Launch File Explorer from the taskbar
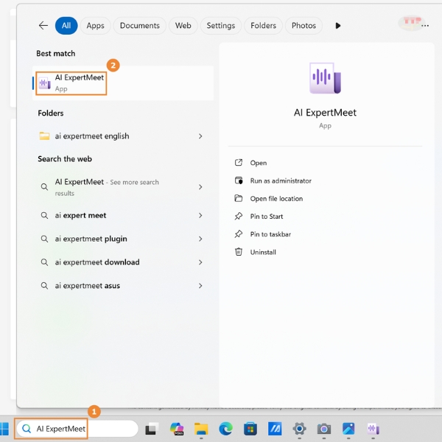This screenshot has height=442, width=442. click(x=201, y=429)
